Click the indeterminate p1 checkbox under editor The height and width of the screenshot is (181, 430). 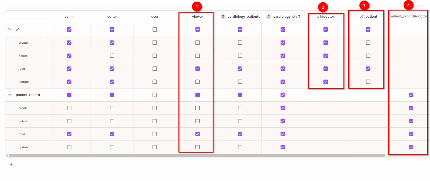pyautogui.click(x=112, y=29)
